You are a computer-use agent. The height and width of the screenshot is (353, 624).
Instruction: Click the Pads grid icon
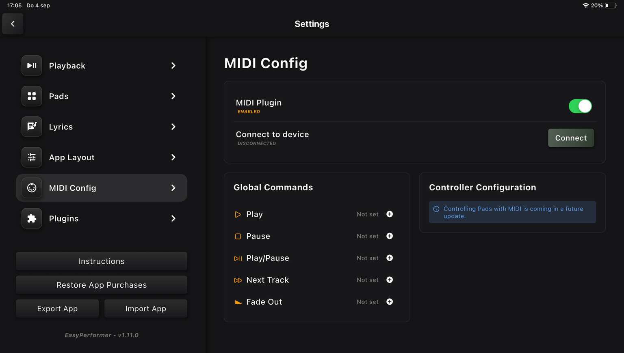[32, 96]
